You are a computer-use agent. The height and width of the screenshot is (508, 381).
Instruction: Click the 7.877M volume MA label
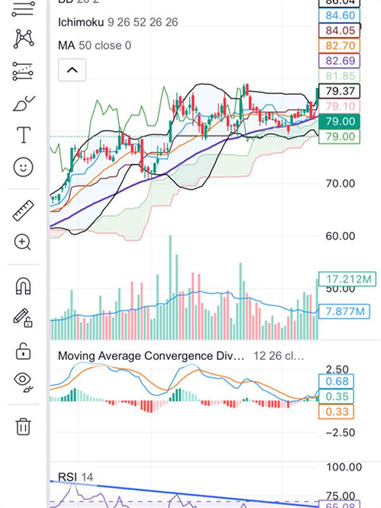(x=344, y=311)
